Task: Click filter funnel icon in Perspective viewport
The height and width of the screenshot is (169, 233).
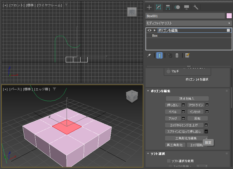Action: coord(55,89)
